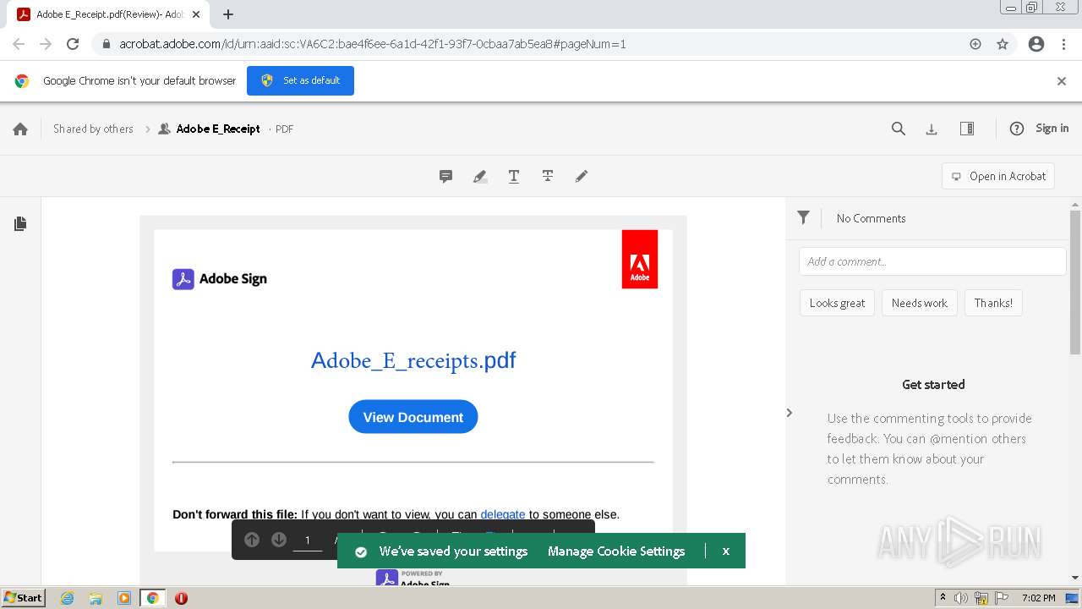The width and height of the screenshot is (1082, 609).
Task: Go to previous page with up arrow
Action: point(252,540)
